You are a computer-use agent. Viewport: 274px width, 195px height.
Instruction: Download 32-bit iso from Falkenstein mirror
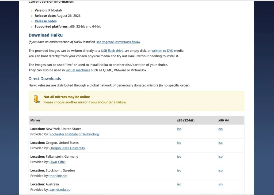[x=179, y=157]
